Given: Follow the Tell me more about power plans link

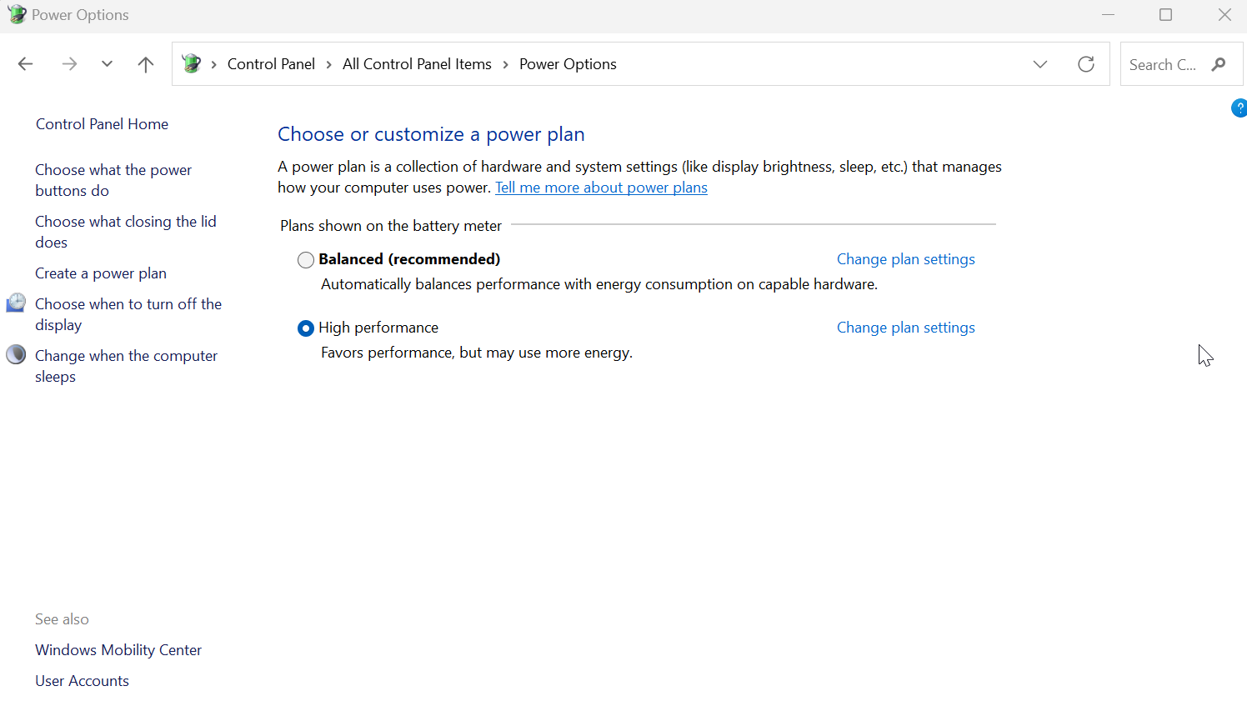Looking at the screenshot, I should pyautogui.click(x=601, y=187).
